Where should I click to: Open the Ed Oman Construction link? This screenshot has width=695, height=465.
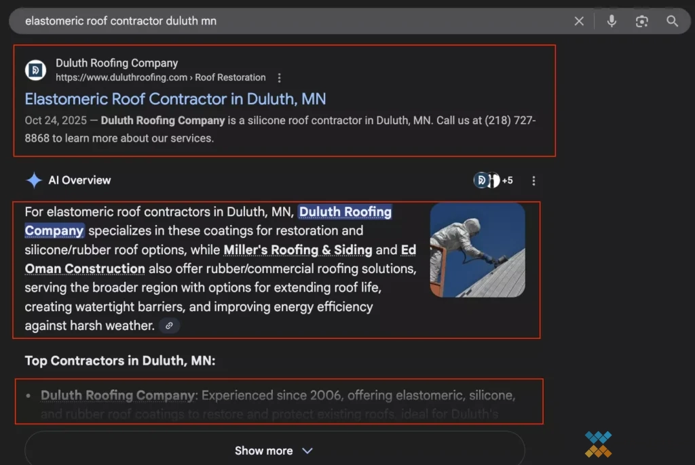(x=83, y=268)
